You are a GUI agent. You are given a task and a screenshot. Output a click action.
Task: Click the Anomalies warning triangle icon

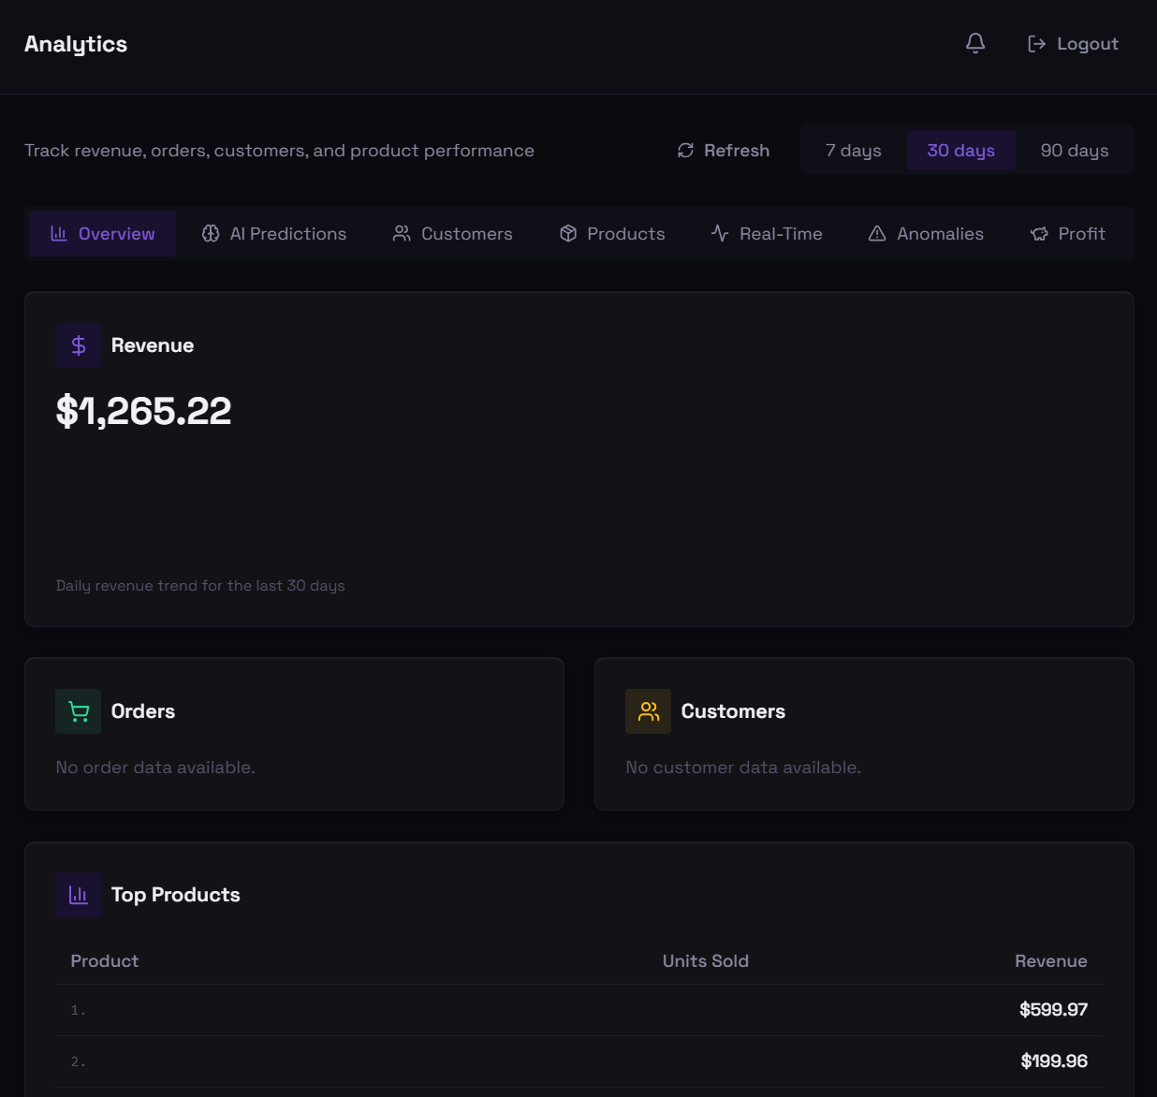pyautogui.click(x=876, y=233)
